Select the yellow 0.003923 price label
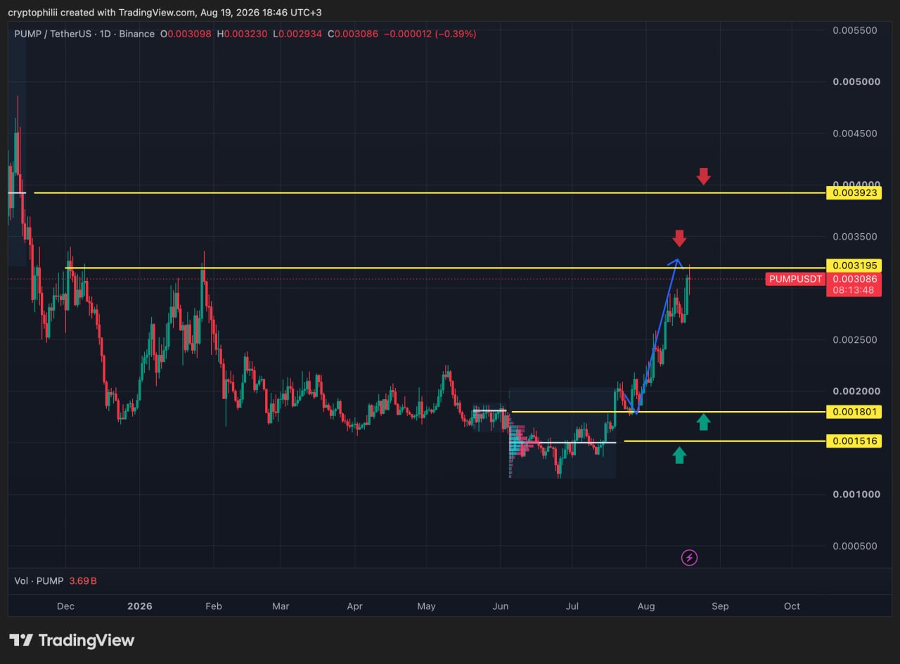This screenshot has height=664, width=900. (854, 193)
